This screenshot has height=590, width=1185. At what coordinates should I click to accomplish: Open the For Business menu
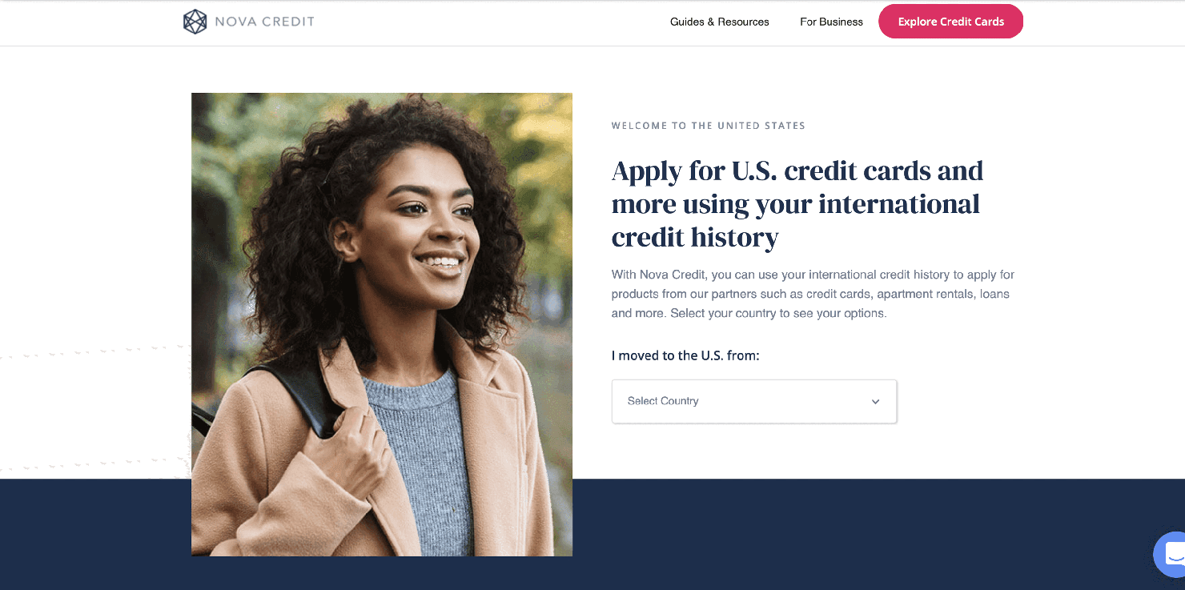831,22
